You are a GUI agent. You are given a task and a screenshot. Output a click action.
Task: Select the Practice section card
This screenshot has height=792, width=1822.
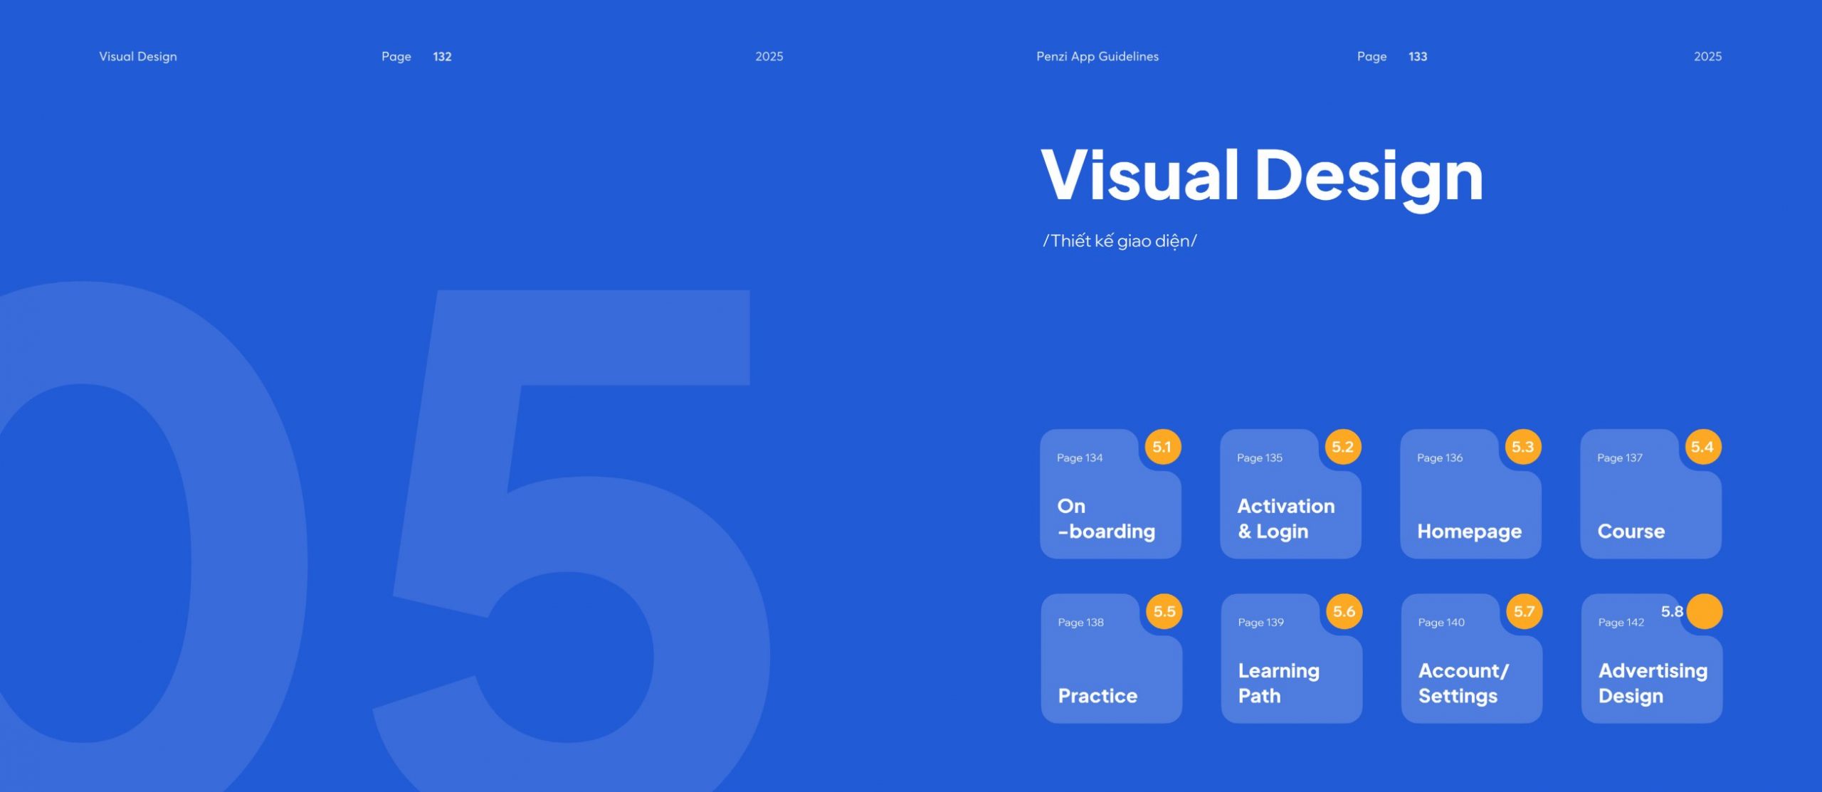1111,658
